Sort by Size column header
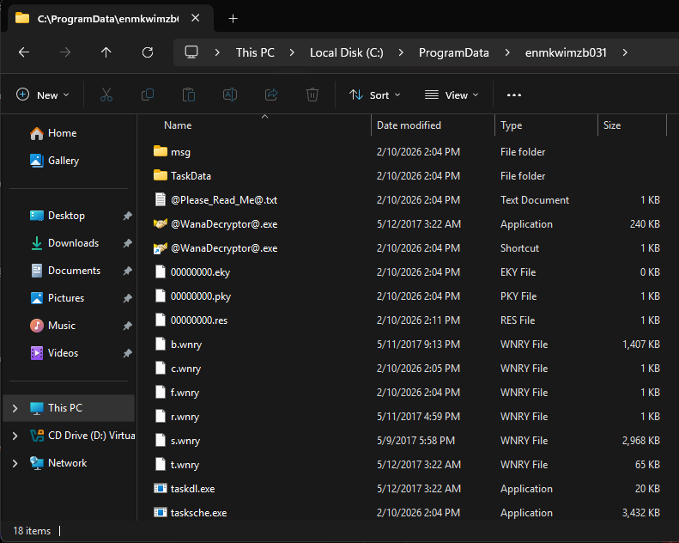679x543 pixels. coord(632,125)
